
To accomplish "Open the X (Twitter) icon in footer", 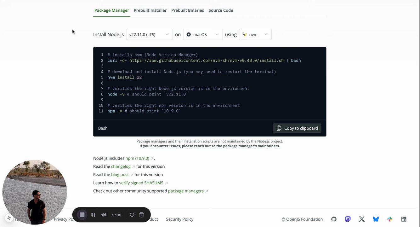I will point(362,219).
